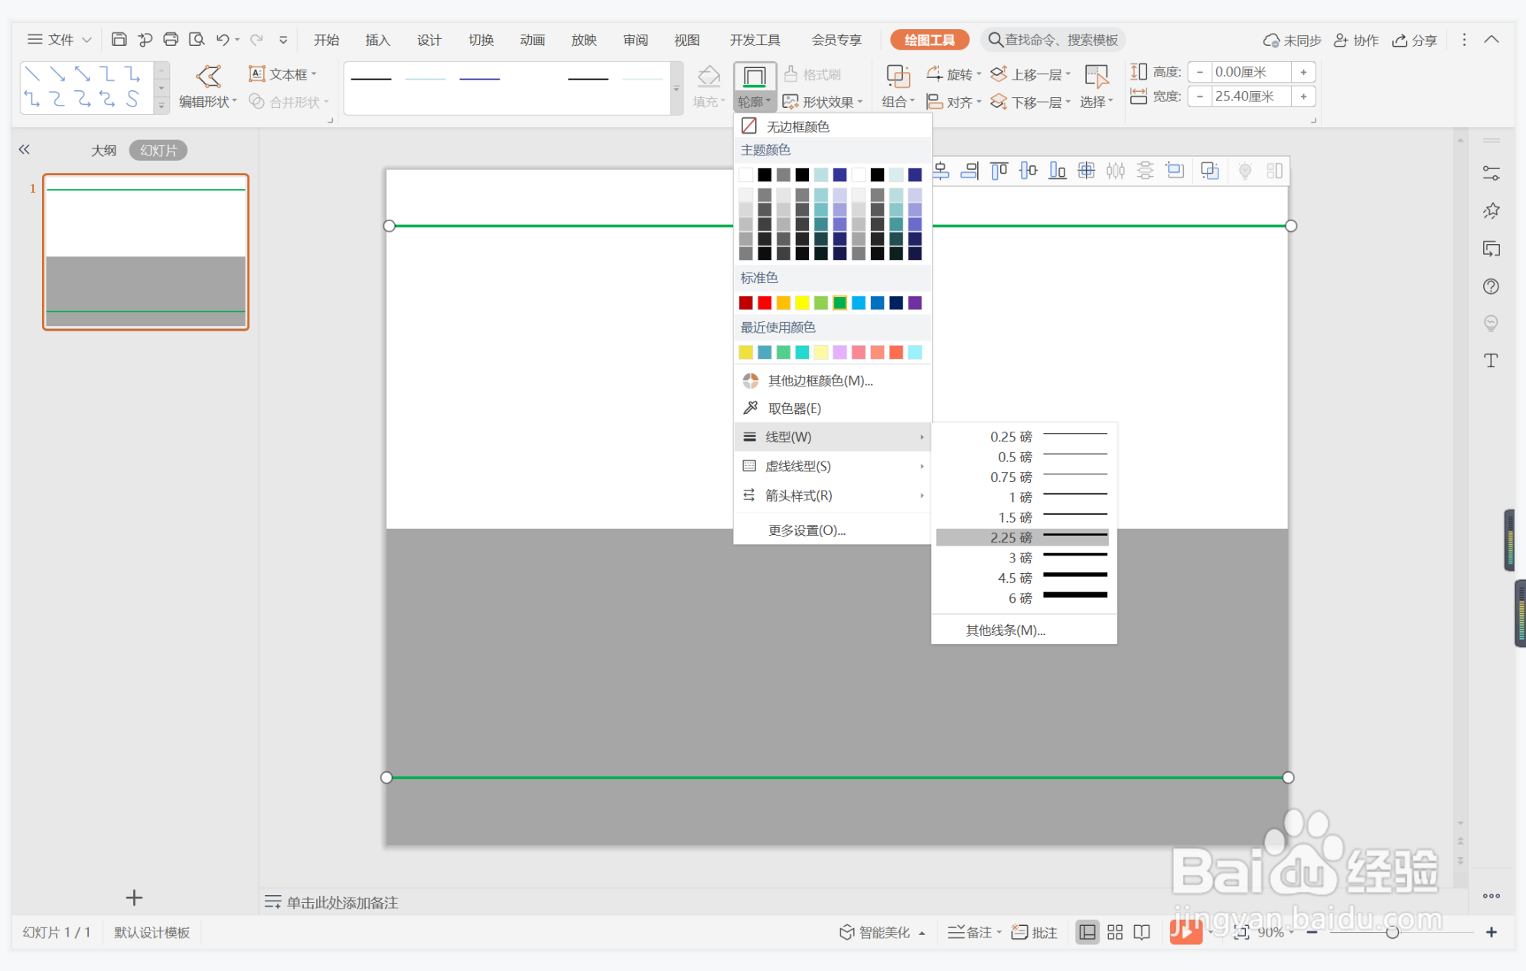Choose the 3 磅 line weight
The image size is (1526, 971).
point(1022,558)
